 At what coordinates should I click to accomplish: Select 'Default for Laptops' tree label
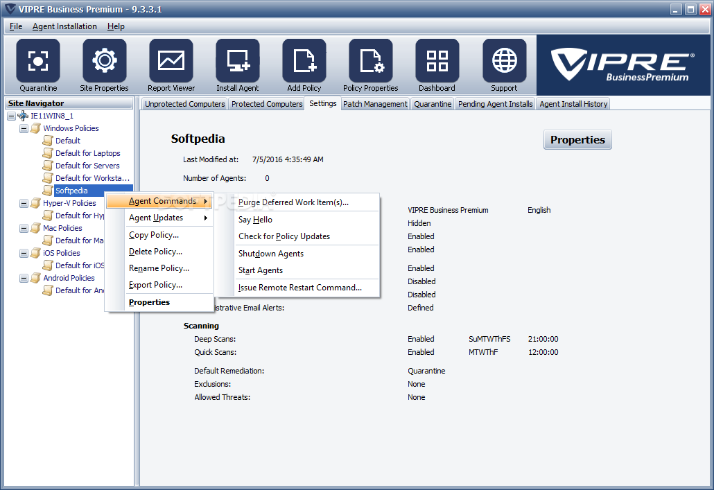tap(88, 153)
